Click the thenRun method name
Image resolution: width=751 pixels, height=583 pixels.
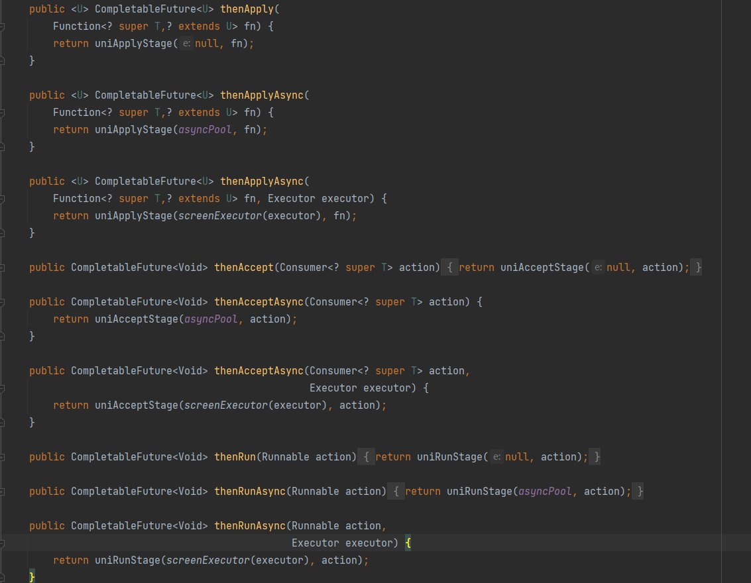pos(235,457)
